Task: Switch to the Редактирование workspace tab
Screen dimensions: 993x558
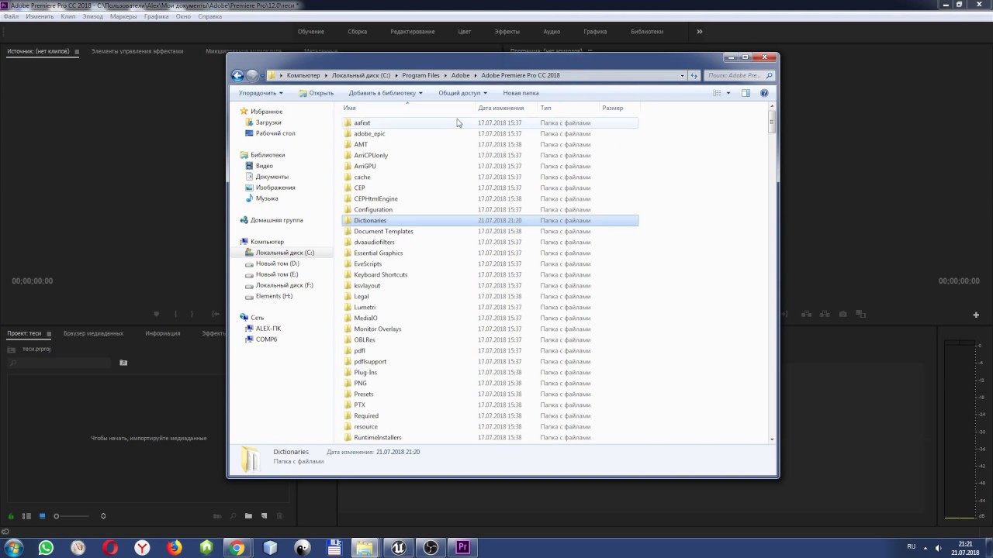Action: point(413,32)
